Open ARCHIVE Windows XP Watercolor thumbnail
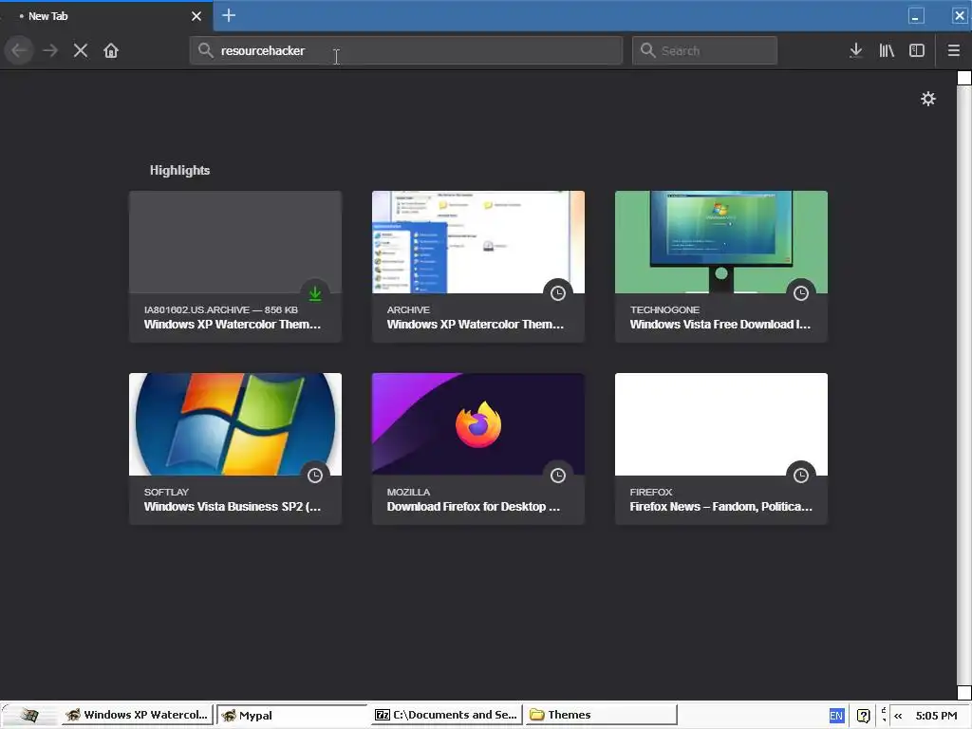 coord(478,242)
